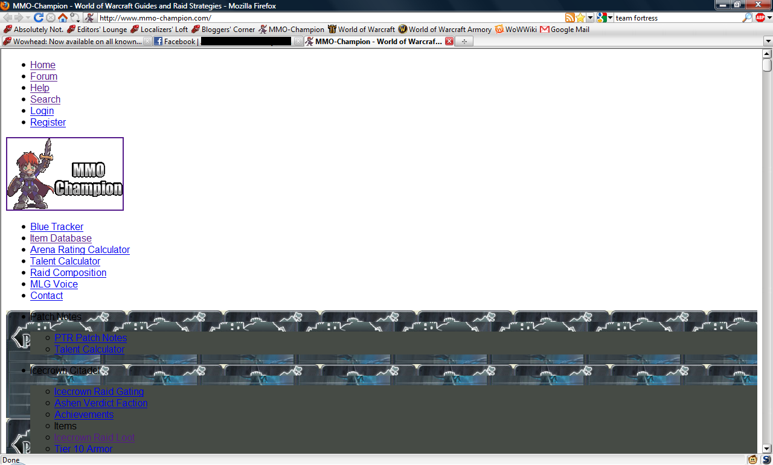Open the Localizers' Loft bookmark

point(159,29)
